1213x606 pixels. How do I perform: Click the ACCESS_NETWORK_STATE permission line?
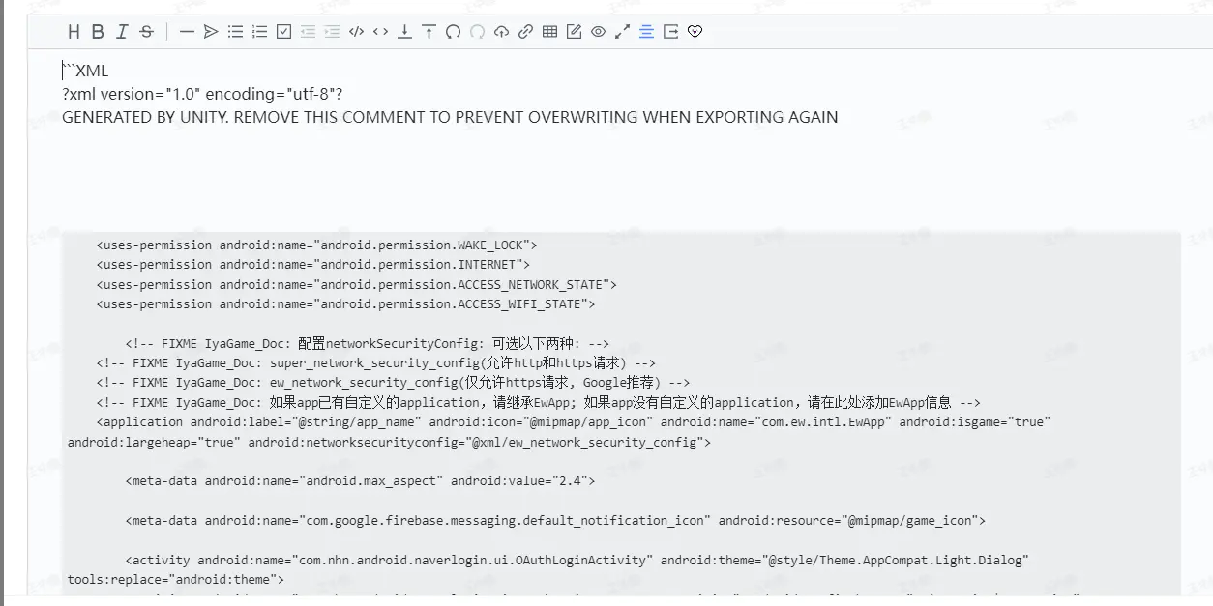[x=356, y=285]
